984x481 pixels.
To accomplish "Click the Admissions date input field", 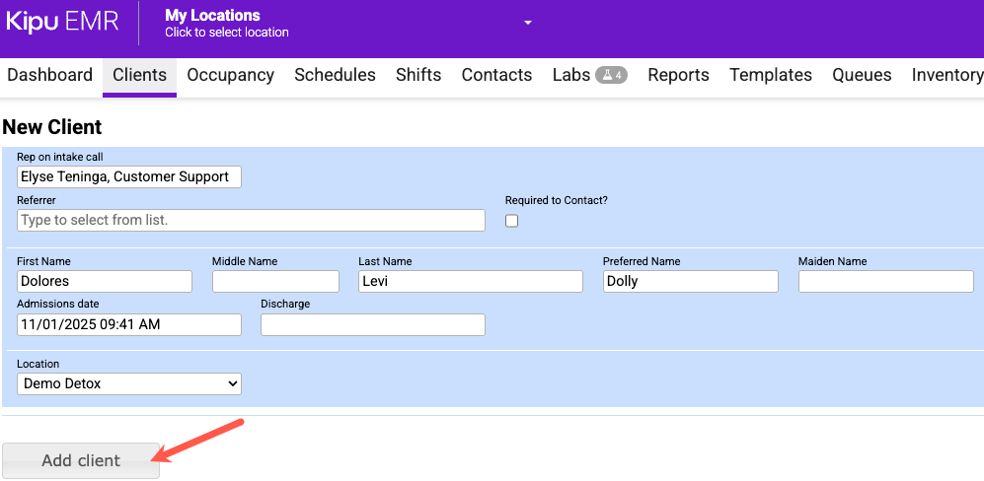I will (x=129, y=324).
